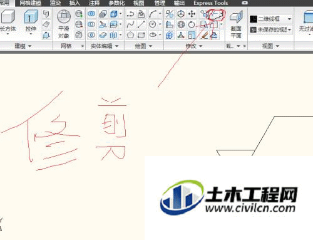The image size is (313, 240).
Task: Select the 3D Move gizmo tool
Action: [181, 14]
